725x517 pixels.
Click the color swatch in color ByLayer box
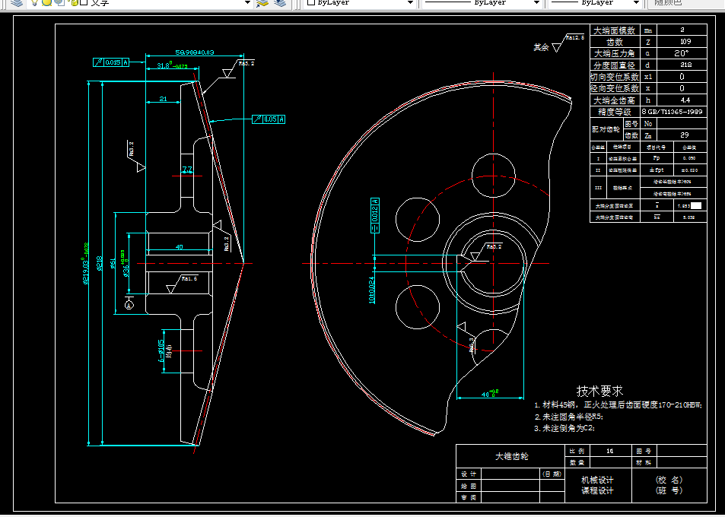(x=311, y=2)
